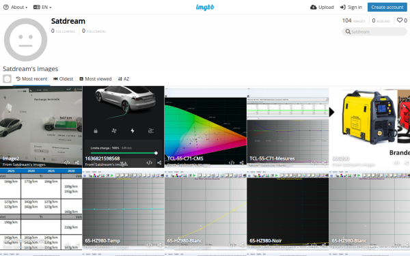Click embed code icon on Image2 thumbnail
This screenshot has height=256, width=410.
[x=67, y=162]
